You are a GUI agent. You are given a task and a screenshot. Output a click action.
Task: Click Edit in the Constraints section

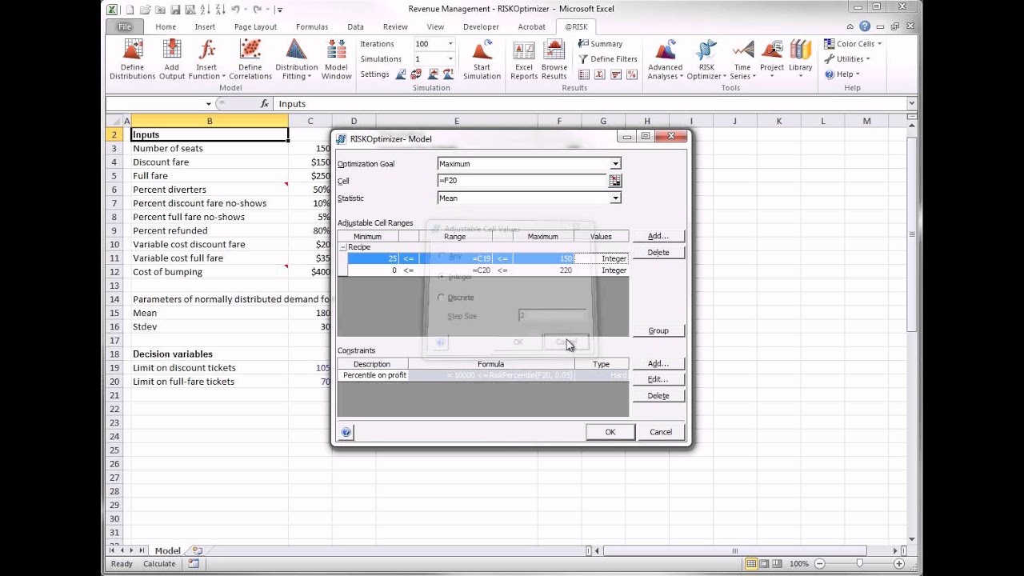pyautogui.click(x=658, y=379)
